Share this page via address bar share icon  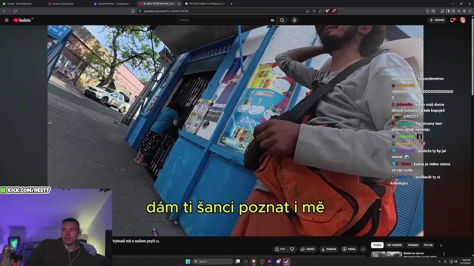coord(320,11)
